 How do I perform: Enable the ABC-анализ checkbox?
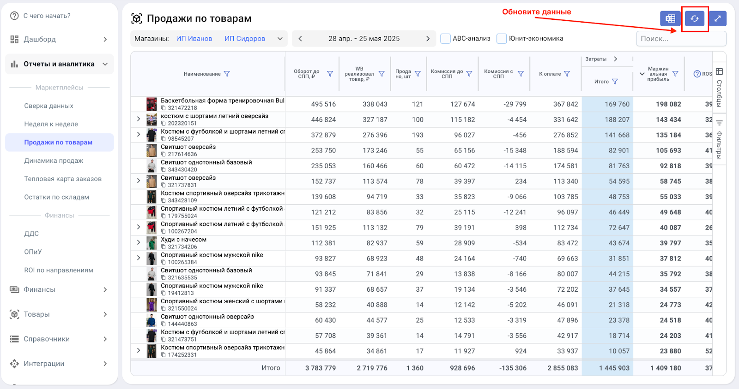[x=445, y=39]
